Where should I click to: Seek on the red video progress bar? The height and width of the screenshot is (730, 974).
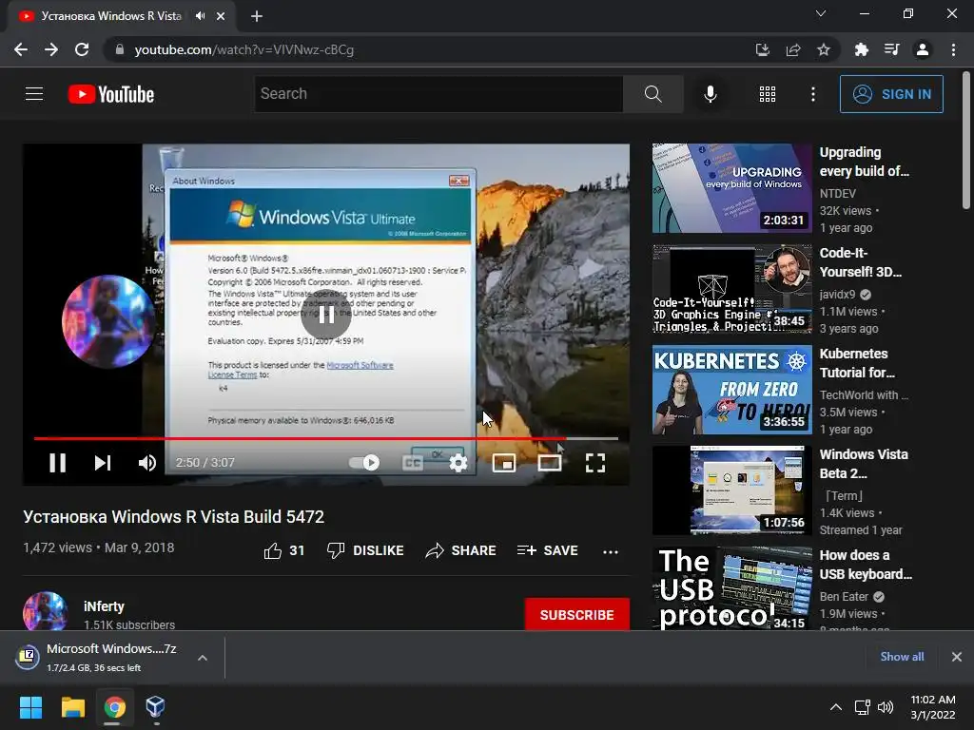tap(326, 438)
